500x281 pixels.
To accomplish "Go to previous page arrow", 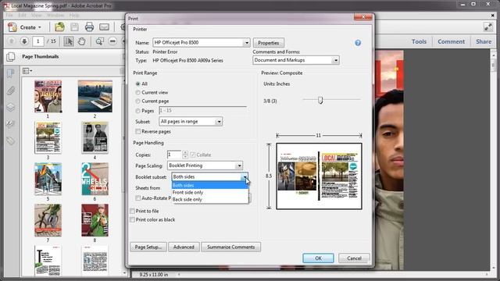I will [x=12, y=41].
